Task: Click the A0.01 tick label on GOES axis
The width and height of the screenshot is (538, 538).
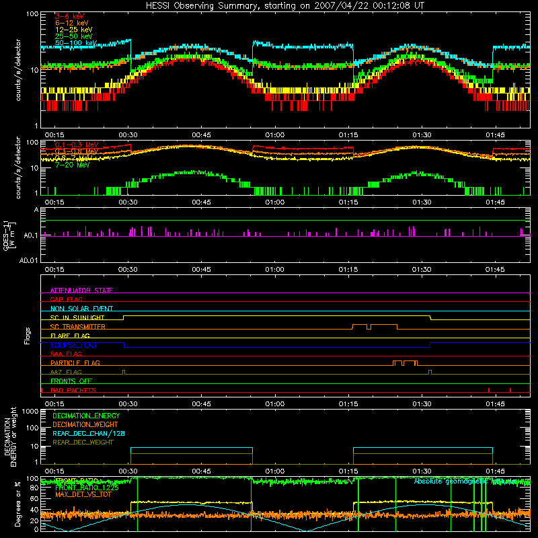Action: (x=28, y=260)
